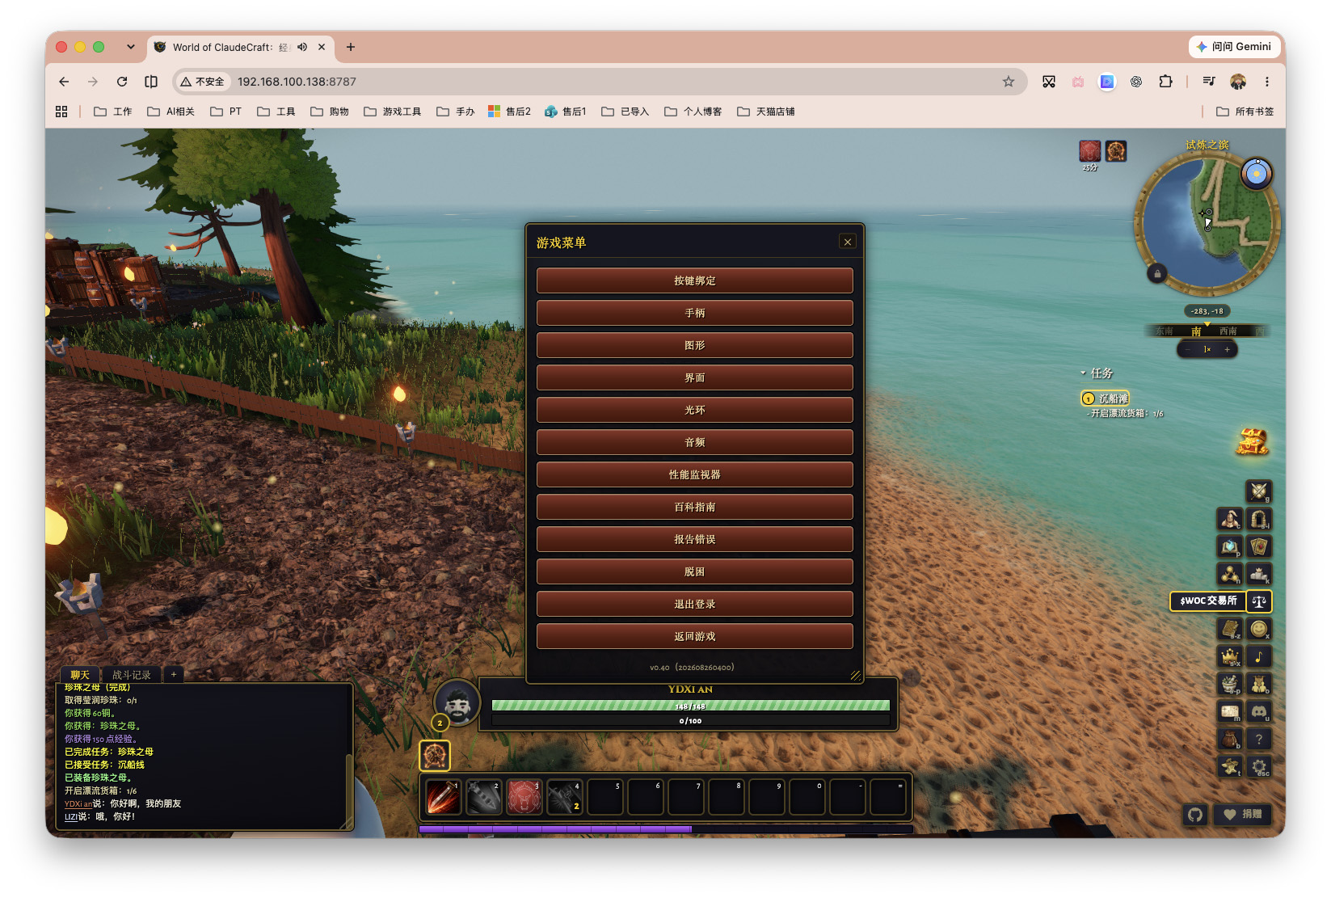Viewport: 1331px width, 898px height.
Task: Open the Discord icon
Action: coord(1258,711)
